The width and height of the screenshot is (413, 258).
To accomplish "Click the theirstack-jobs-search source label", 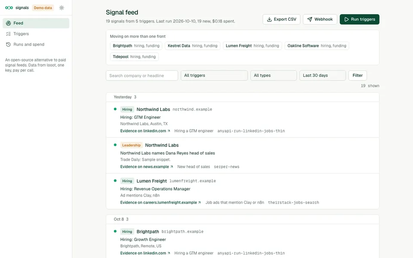I will click(293, 203).
